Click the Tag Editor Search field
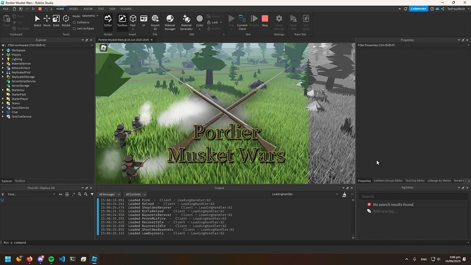This screenshot has height=265, width=471. pos(414,196)
